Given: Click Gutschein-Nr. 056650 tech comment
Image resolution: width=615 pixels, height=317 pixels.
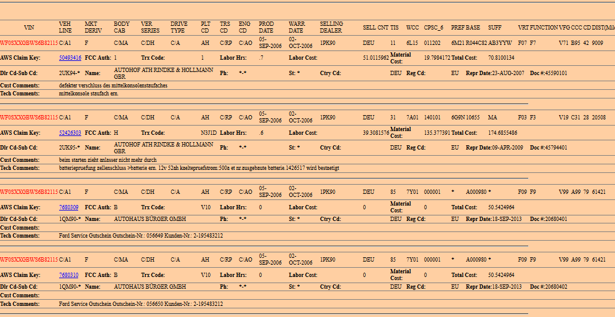Looking at the screenshot, I should [x=140, y=303].
